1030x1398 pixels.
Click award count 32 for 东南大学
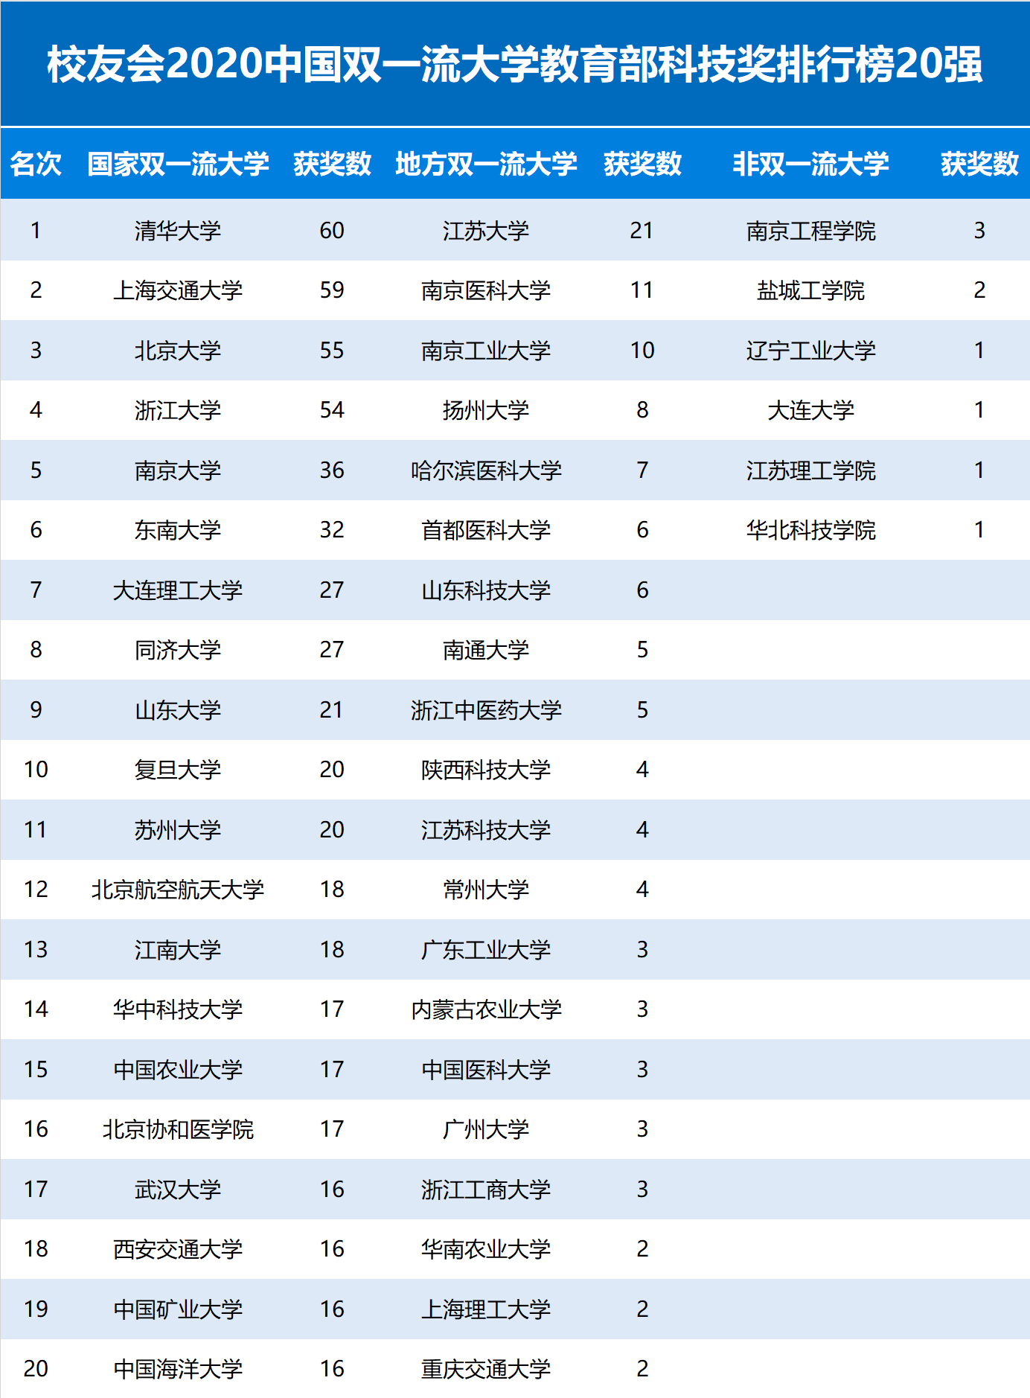tap(332, 530)
